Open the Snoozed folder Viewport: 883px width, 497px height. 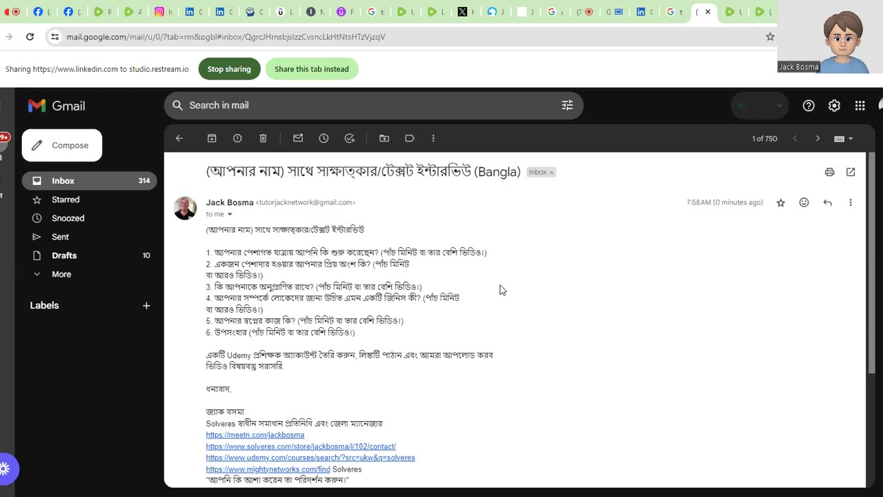[x=89, y=218]
